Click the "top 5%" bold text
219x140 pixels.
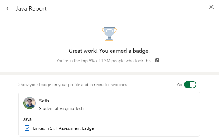tap(88, 61)
